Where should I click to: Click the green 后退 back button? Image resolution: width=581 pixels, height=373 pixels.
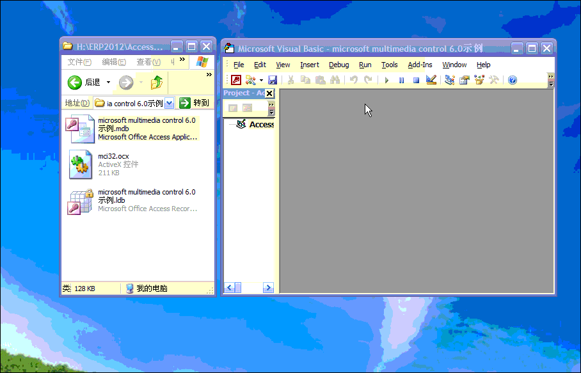point(84,83)
